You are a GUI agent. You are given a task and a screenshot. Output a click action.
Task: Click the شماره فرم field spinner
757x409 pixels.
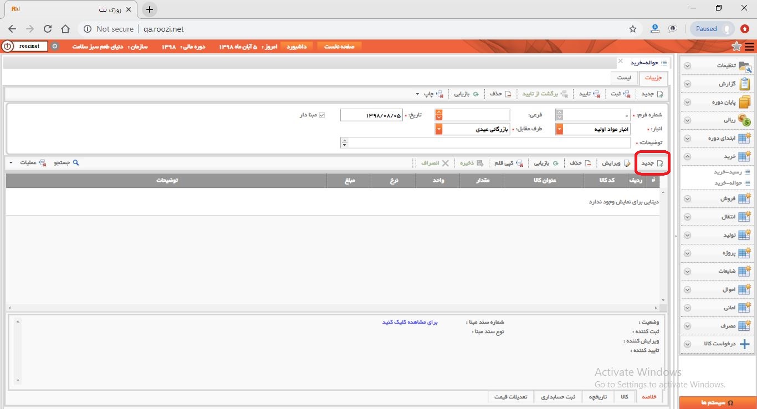pyautogui.click(x=559, y=115)
